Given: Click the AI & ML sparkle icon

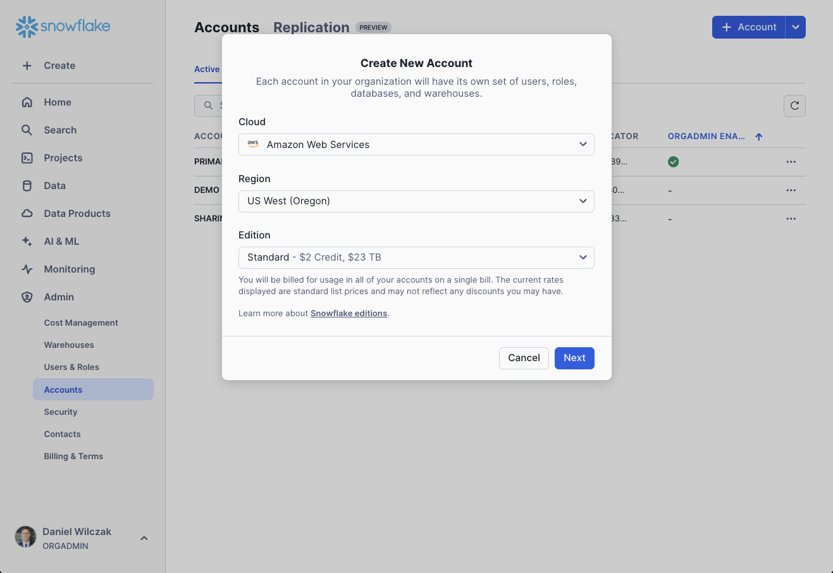Looking at the screenshot, I should tap(27, 242).
